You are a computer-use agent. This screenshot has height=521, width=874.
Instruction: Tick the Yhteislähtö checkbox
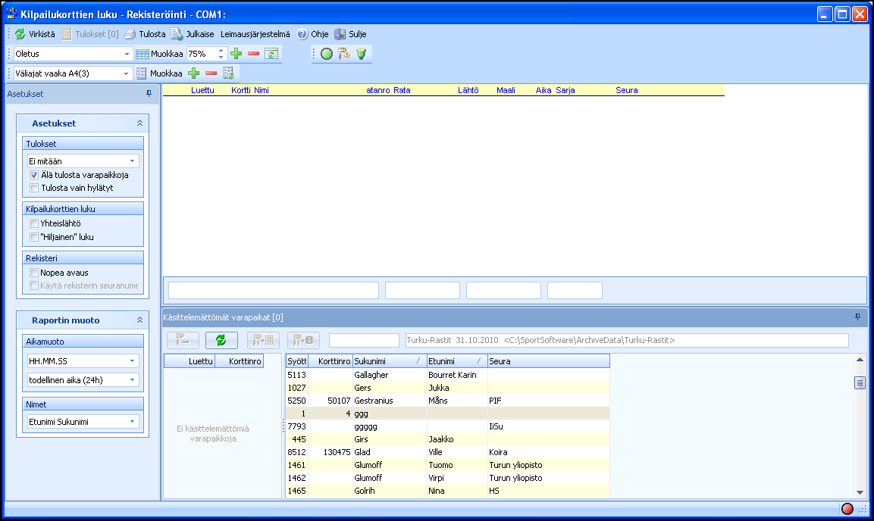tap(34, 223)
